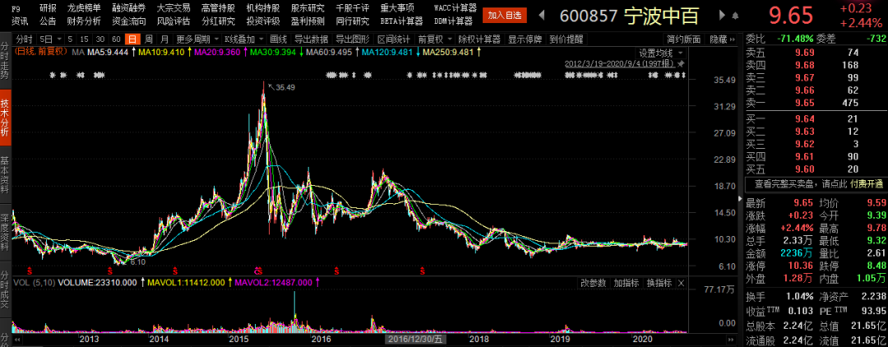Open 技术分析 sidebar tab
888x347 pixels.
point(5,118)
